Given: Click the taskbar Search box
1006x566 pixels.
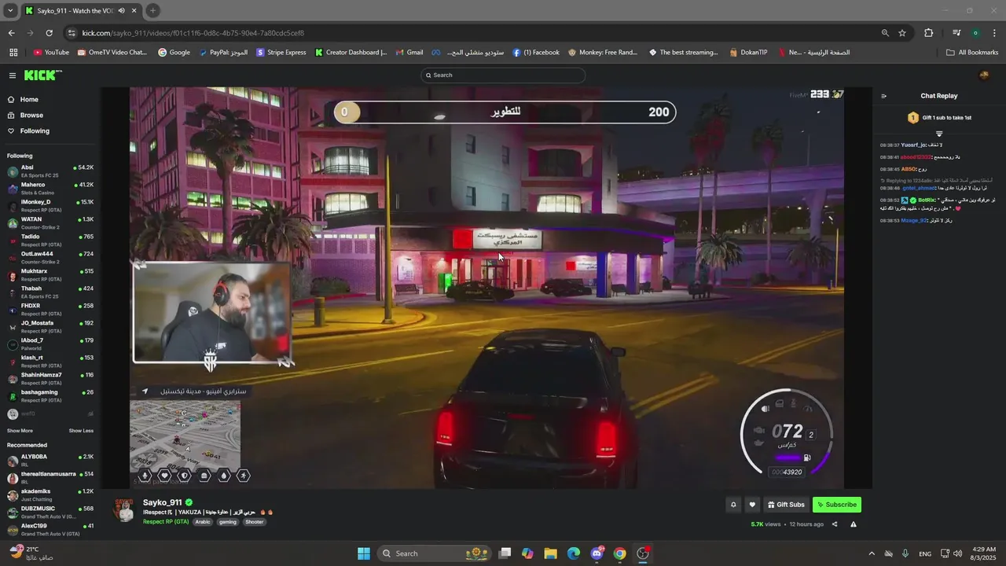Looking at the screenshot, I should click(434, 553).
